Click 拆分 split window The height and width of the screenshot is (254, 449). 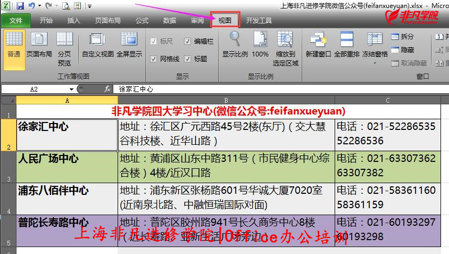click(402, 36)
